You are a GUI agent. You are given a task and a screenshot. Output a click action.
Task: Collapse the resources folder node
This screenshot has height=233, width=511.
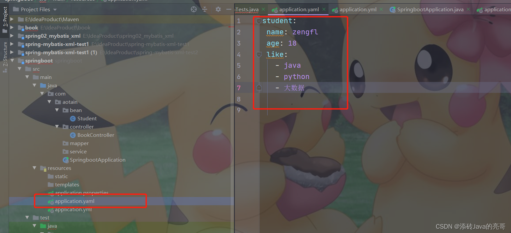[35, 168]
